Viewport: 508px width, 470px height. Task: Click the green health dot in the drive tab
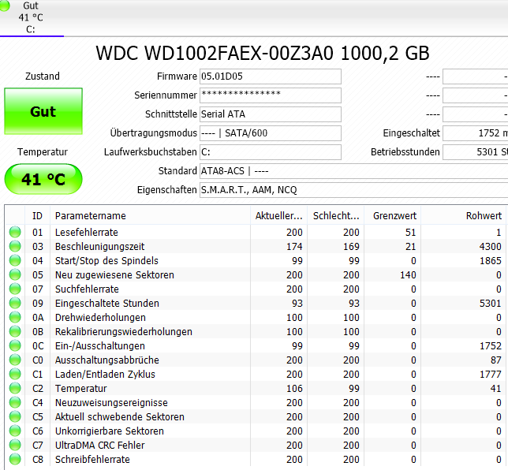(5, 6)
